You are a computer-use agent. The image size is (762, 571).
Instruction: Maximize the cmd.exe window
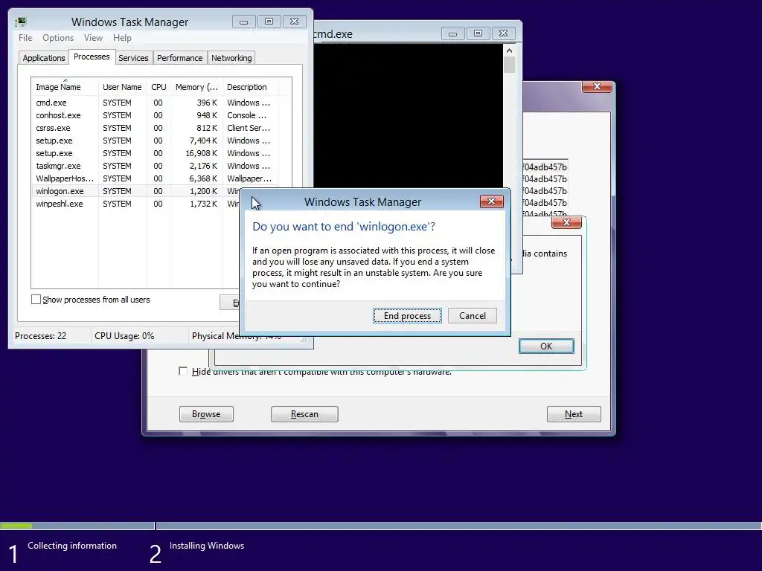click(x=478, y=33)
